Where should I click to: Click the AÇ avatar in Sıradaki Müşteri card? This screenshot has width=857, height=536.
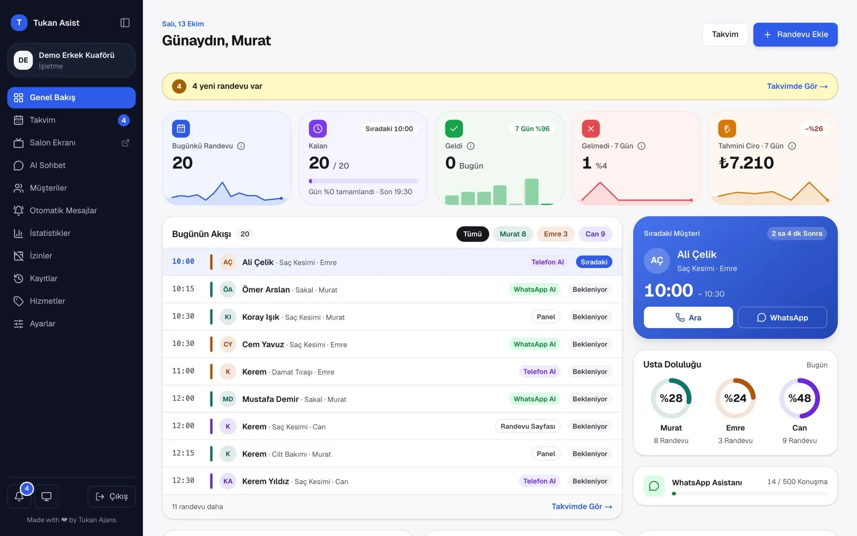click(x=657, y=260)
